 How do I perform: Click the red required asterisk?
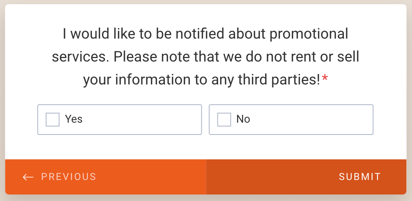point(325,79)
